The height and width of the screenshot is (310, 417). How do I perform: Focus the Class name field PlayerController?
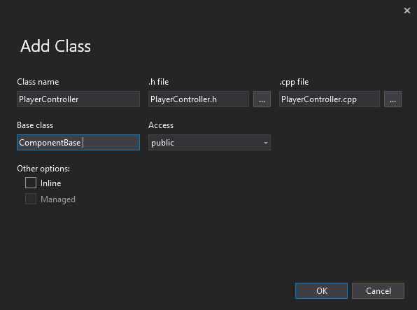[78, 99]
